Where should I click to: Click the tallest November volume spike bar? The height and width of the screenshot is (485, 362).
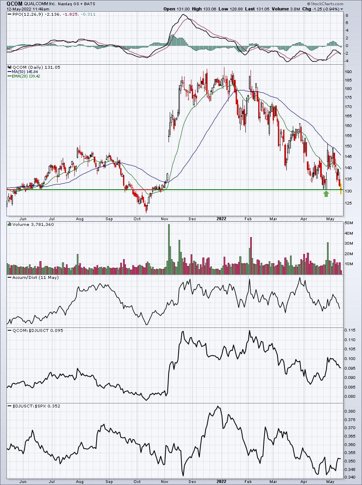point(169,249)
